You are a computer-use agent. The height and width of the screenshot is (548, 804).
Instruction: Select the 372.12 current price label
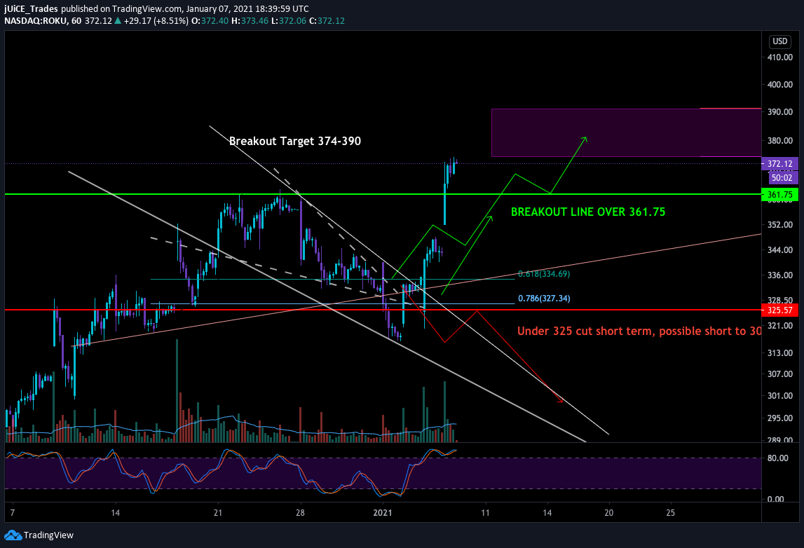780,164
